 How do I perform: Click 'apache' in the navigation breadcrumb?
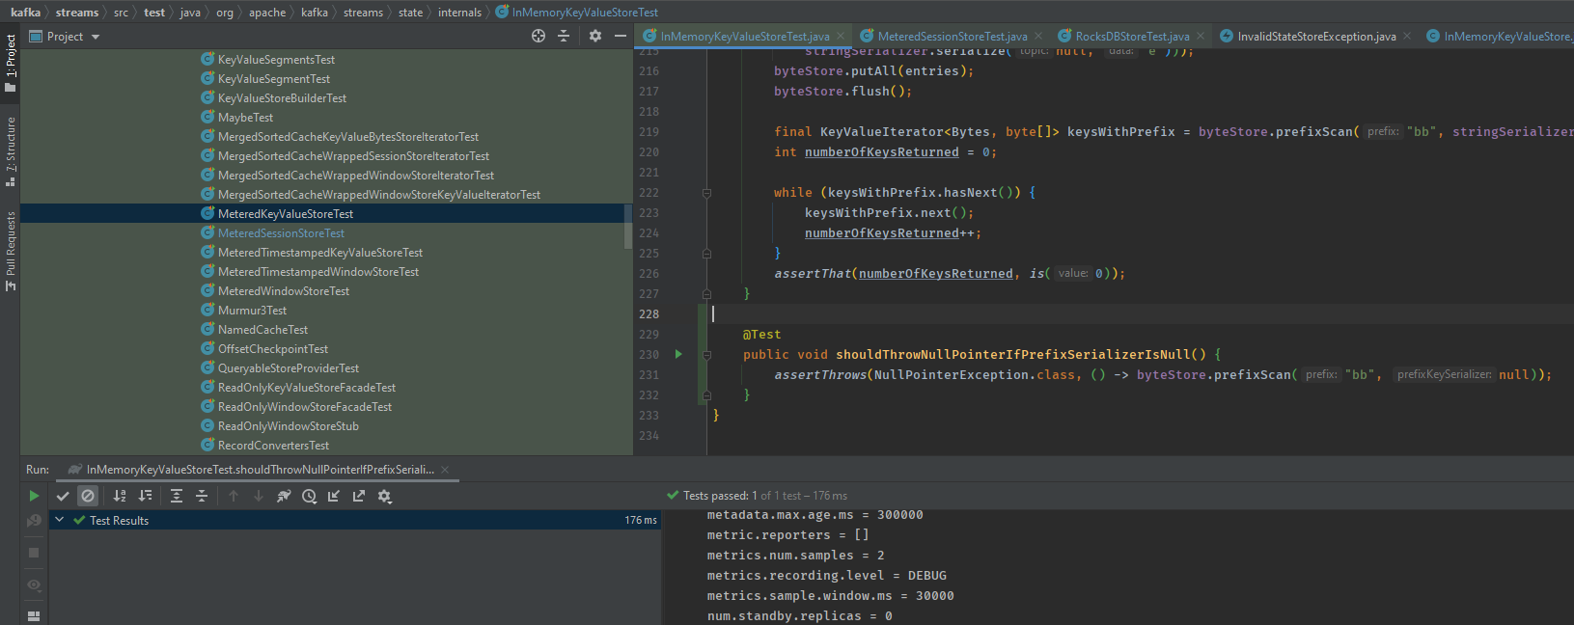pos(267,13)
